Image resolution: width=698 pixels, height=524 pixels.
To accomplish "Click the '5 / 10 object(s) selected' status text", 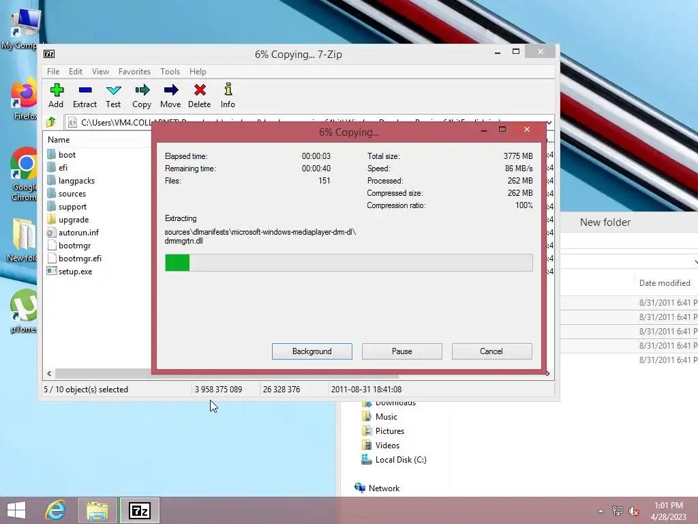I will point(86,389).
